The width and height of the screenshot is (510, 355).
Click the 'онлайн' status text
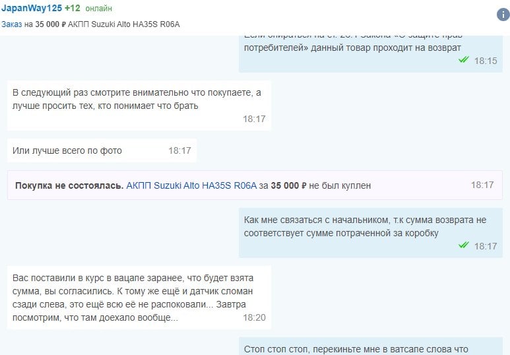pos(98,9)
